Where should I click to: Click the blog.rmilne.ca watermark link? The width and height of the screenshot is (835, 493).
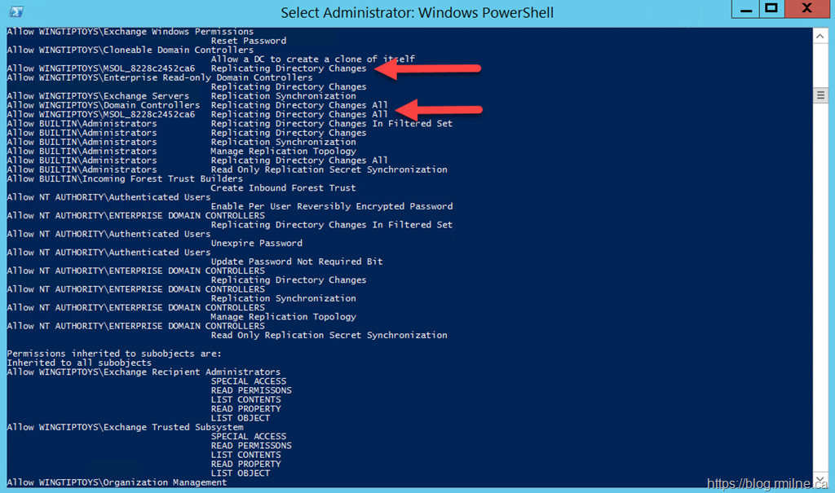pyautogui.click(x=768, y=483)
